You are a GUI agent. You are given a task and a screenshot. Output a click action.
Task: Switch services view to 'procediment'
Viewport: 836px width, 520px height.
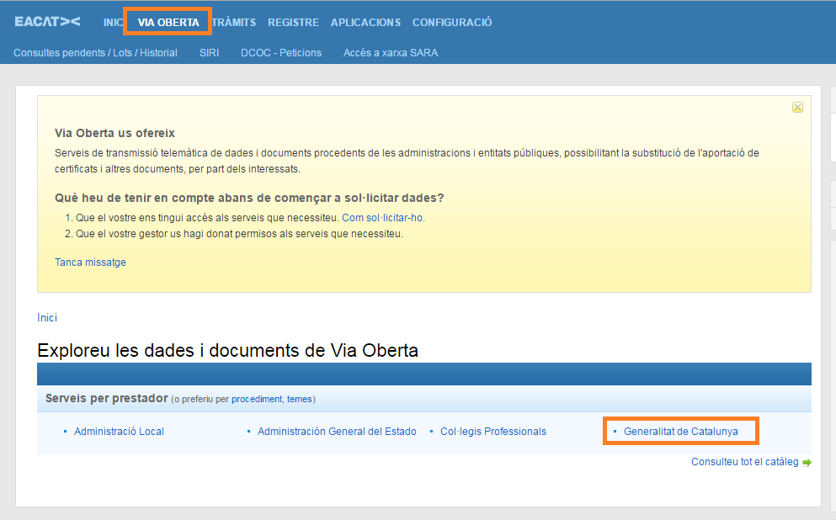point(258,399)
